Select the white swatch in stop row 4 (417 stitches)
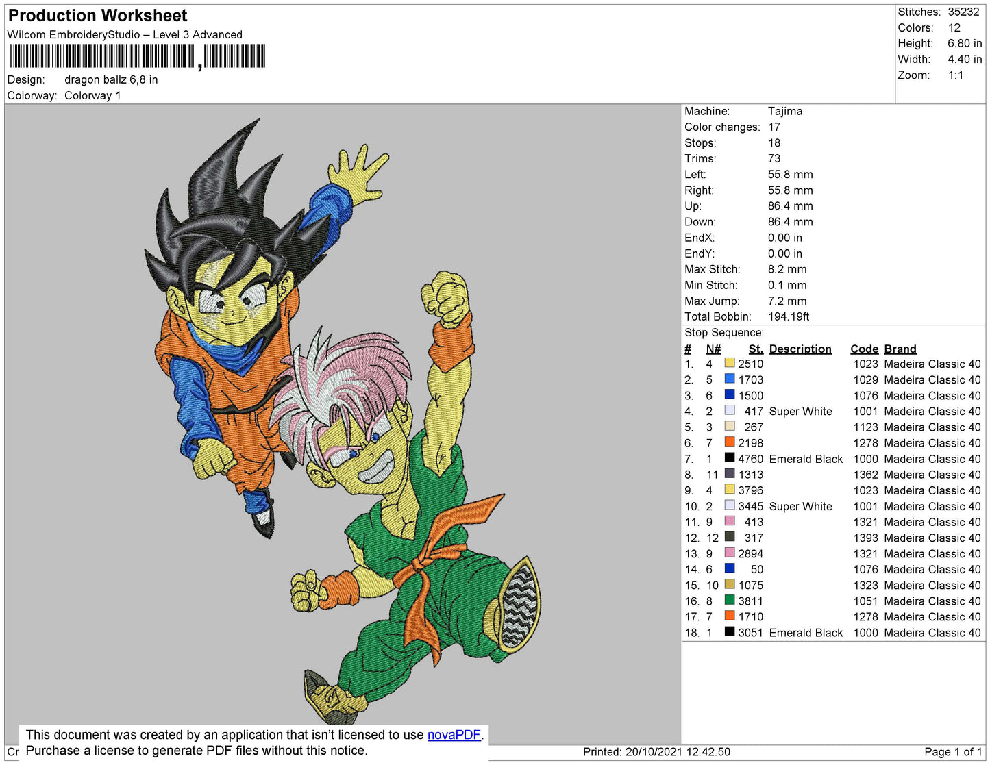 [x=730, y=410]
